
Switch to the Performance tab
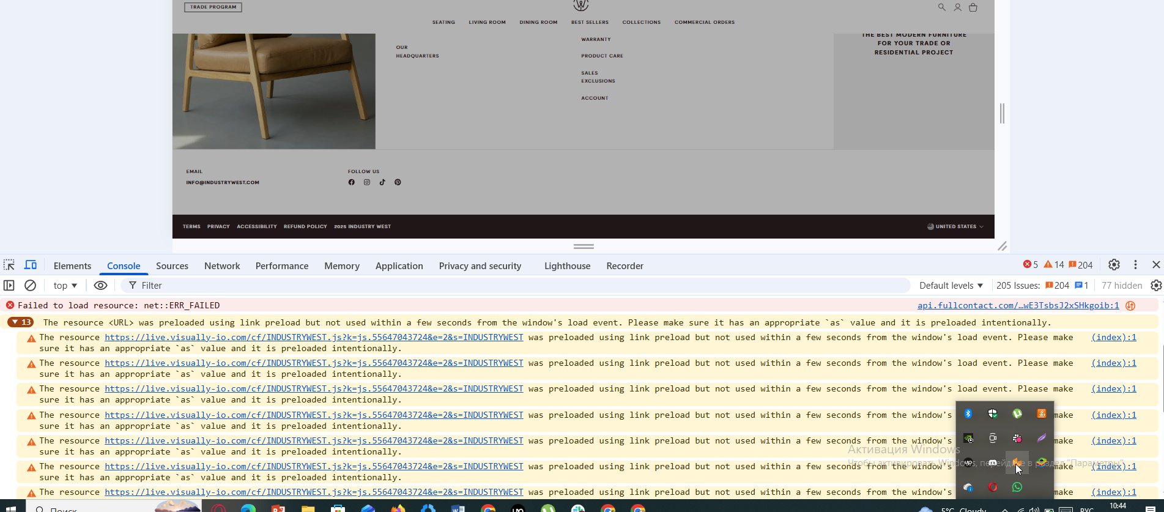(x=282, y=265)
